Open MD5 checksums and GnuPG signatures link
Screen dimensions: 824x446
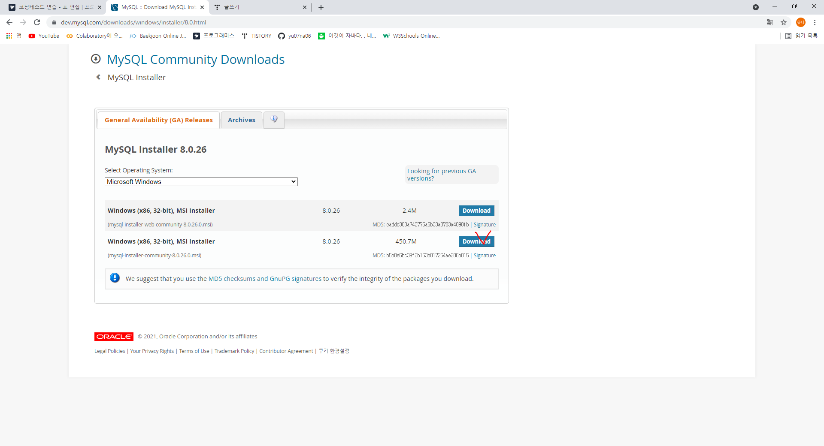[x=265, y=279]
